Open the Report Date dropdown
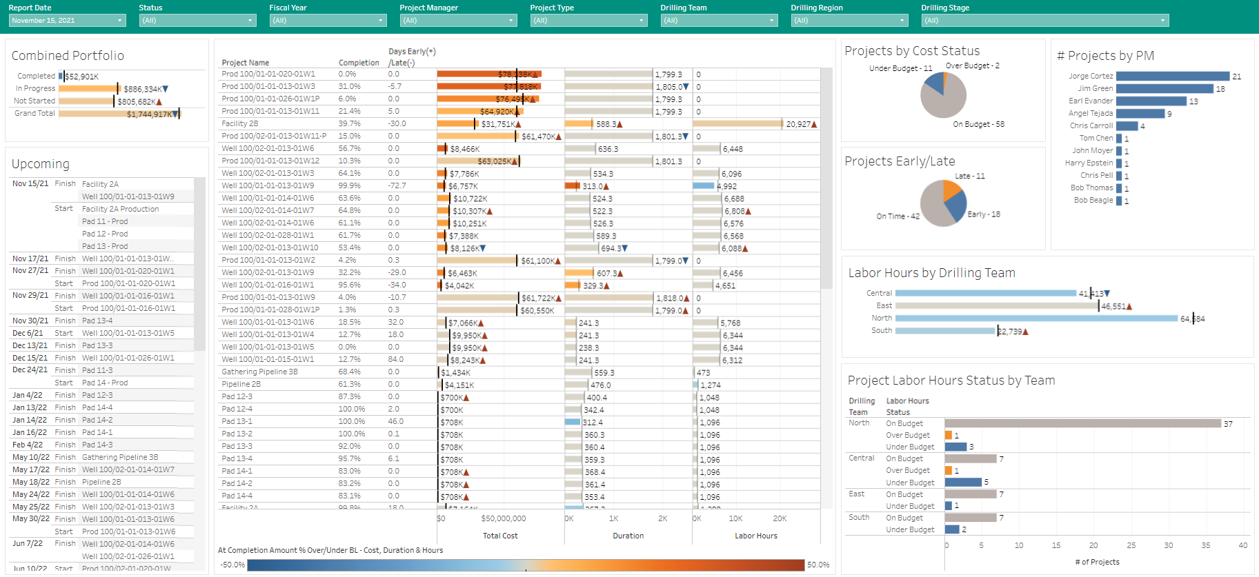Viewport: 1259px width, 577px height. click(x=67, y=21)
